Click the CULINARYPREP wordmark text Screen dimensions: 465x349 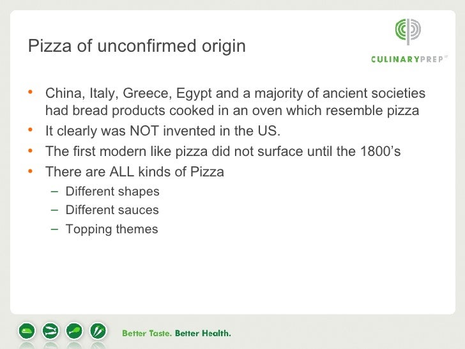[x=409, y=59]
